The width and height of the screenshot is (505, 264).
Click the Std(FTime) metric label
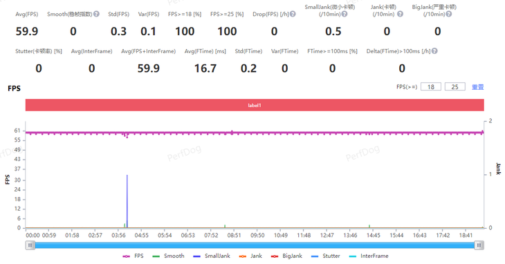coord(248,51)
